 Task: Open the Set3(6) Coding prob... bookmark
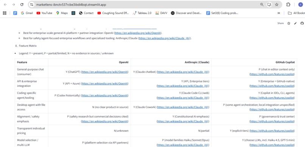coord(222,13)
